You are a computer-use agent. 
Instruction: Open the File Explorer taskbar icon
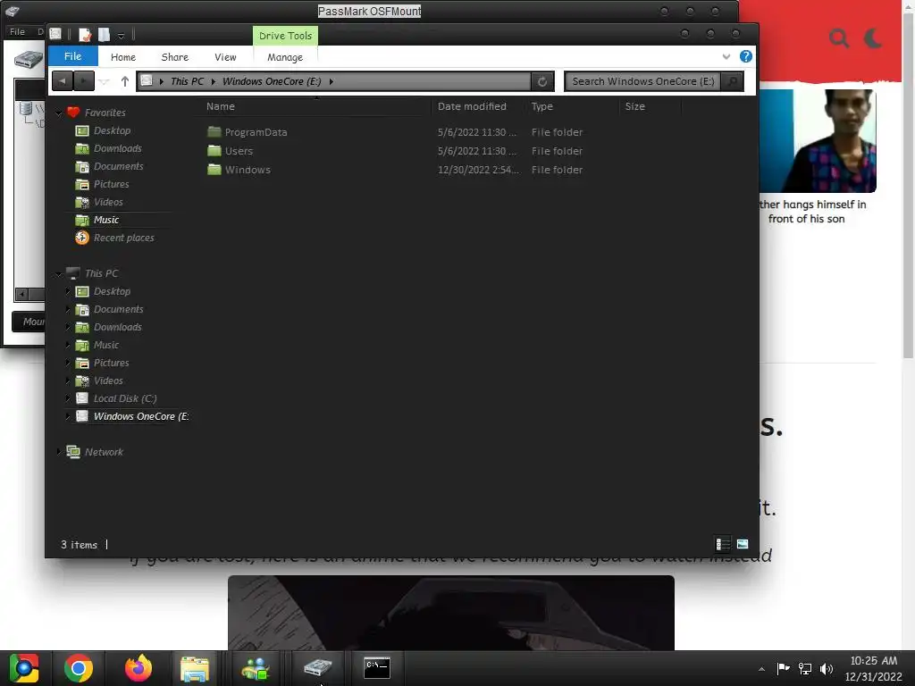(x=194, y=668)
